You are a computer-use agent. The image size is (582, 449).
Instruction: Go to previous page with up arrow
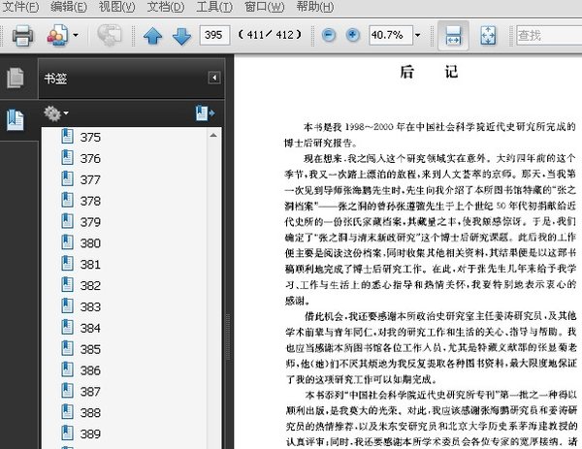point(152,36)
